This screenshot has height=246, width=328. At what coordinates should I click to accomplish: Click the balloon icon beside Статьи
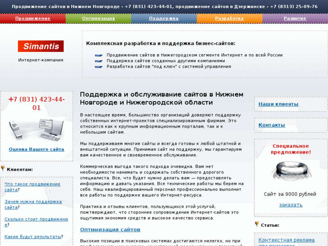(257, 224)
